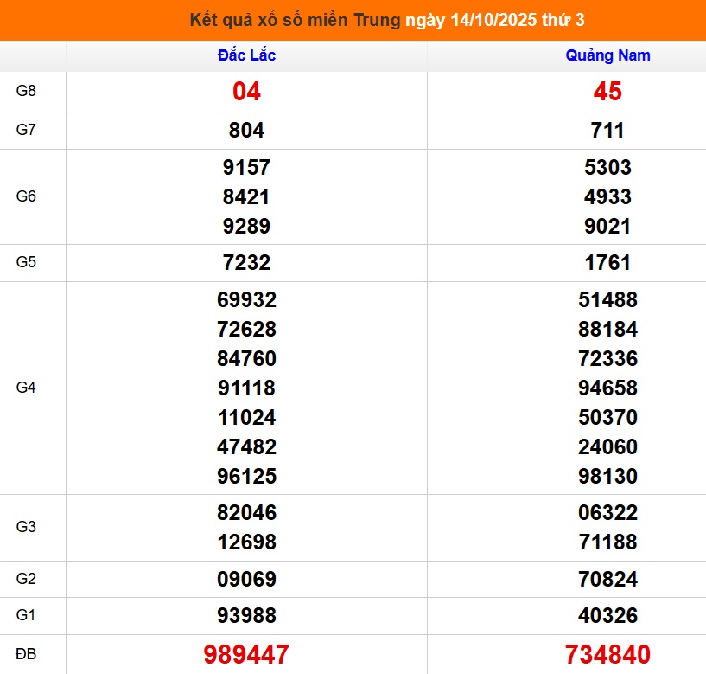The width and height of the screenshot is (706, 674).
Task: Select the G5 number 7232
Action: [246, 262]
